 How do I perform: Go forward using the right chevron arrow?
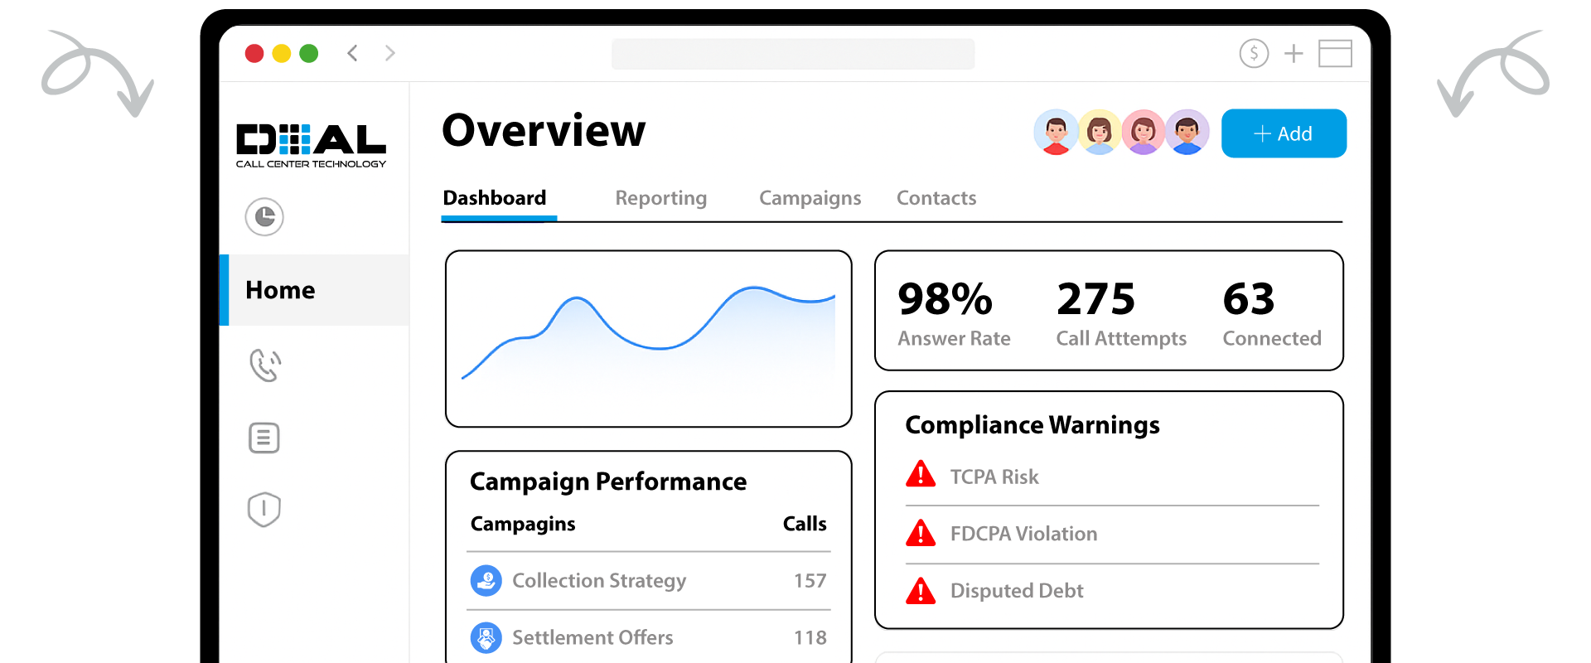point(390,54)
